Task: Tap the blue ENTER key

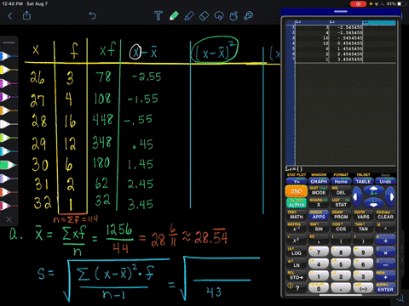Action: [385, 288]
